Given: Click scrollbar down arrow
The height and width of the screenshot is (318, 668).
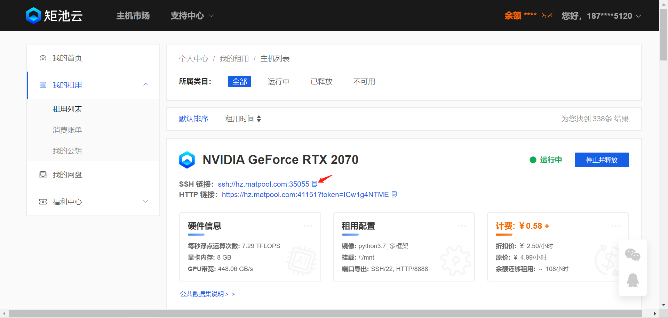Looking at the screenshot, I should coord(663,304).
